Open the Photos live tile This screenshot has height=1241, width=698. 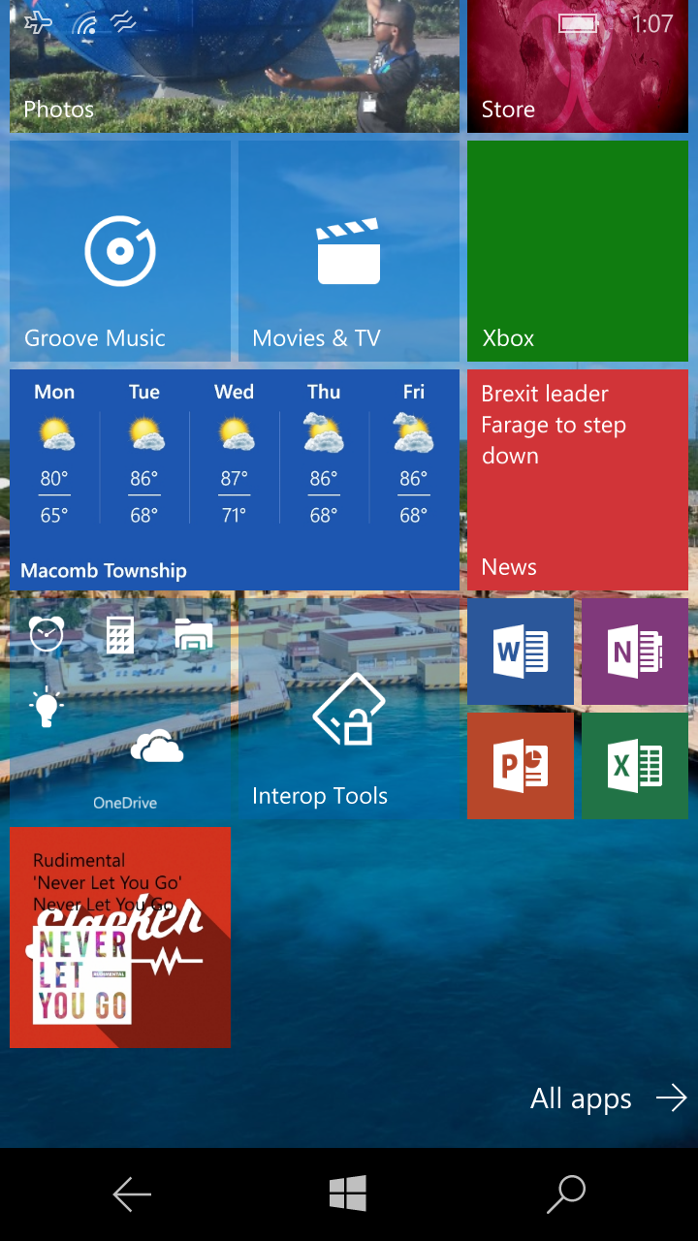[x=235, y=68]
